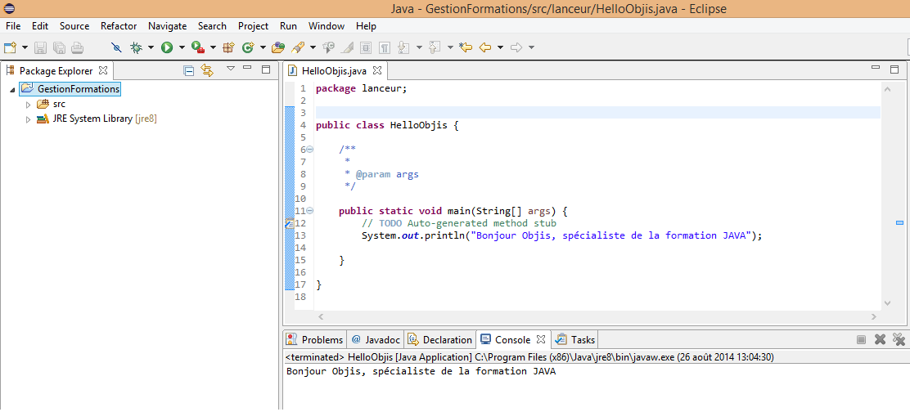Viewport: 910px width, 412px height.
Task: Maximize the Package Explorer view
Action: coord(266,69)
